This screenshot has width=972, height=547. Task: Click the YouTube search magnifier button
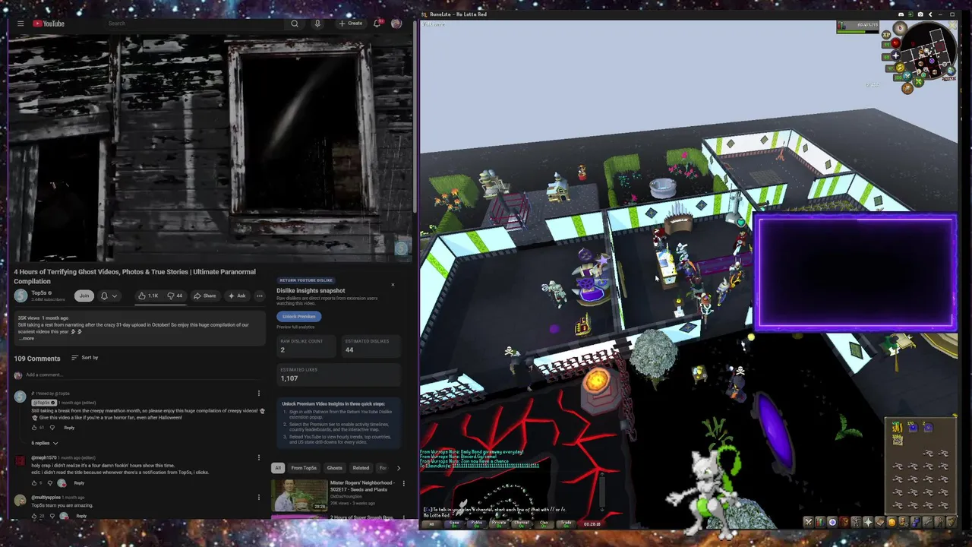coord(295,24)
